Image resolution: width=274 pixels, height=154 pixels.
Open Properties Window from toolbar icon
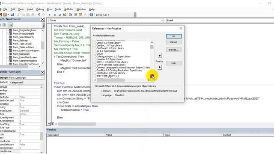pos(75,15)
